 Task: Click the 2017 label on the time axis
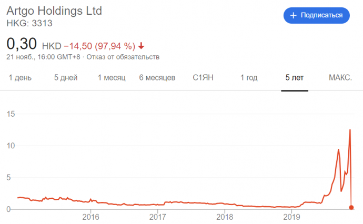tap(158, 216)
